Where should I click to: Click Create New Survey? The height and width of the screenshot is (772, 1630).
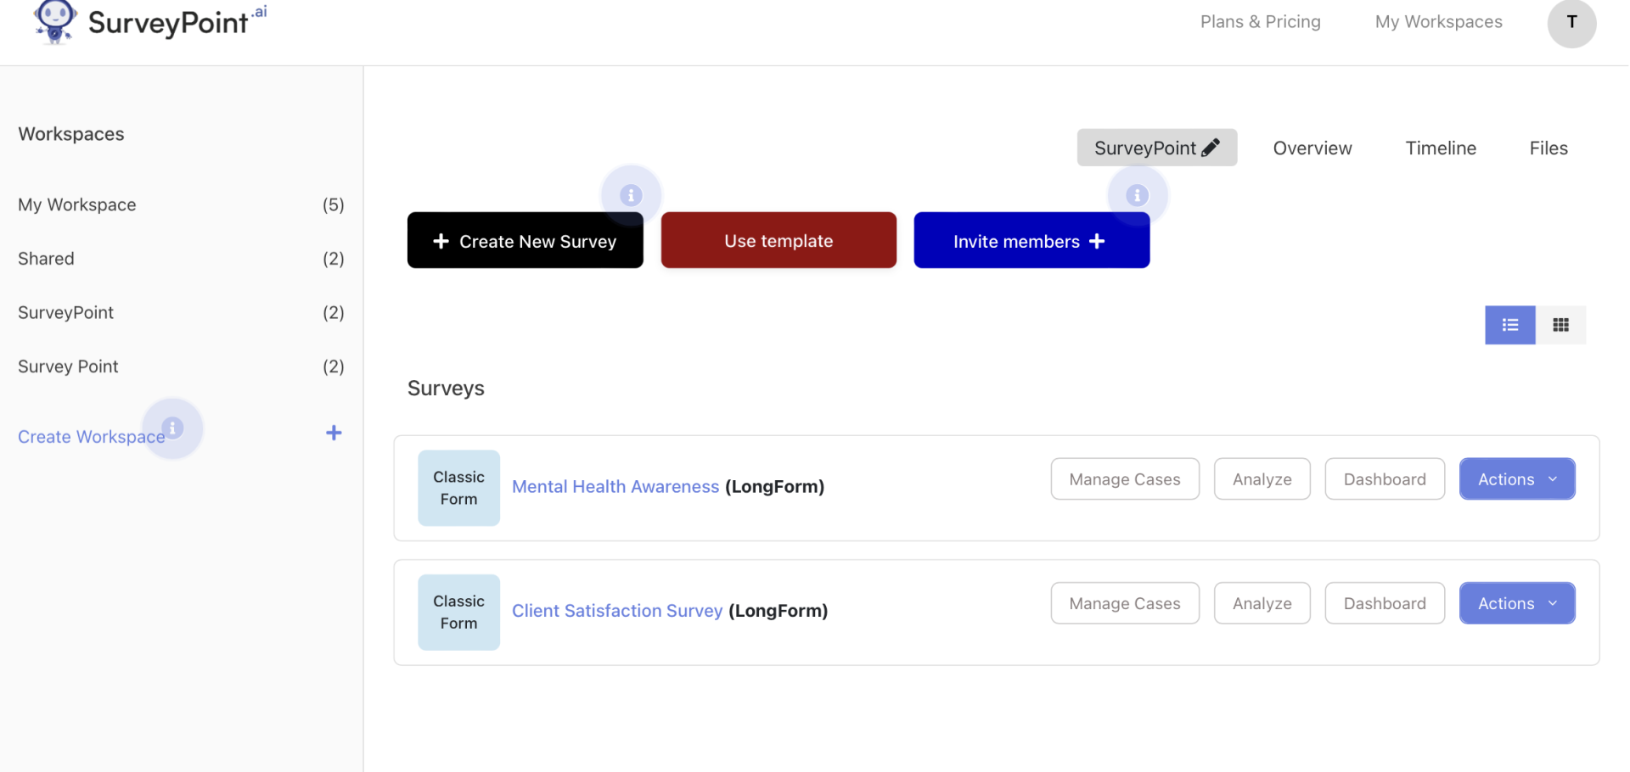(525, 240)
